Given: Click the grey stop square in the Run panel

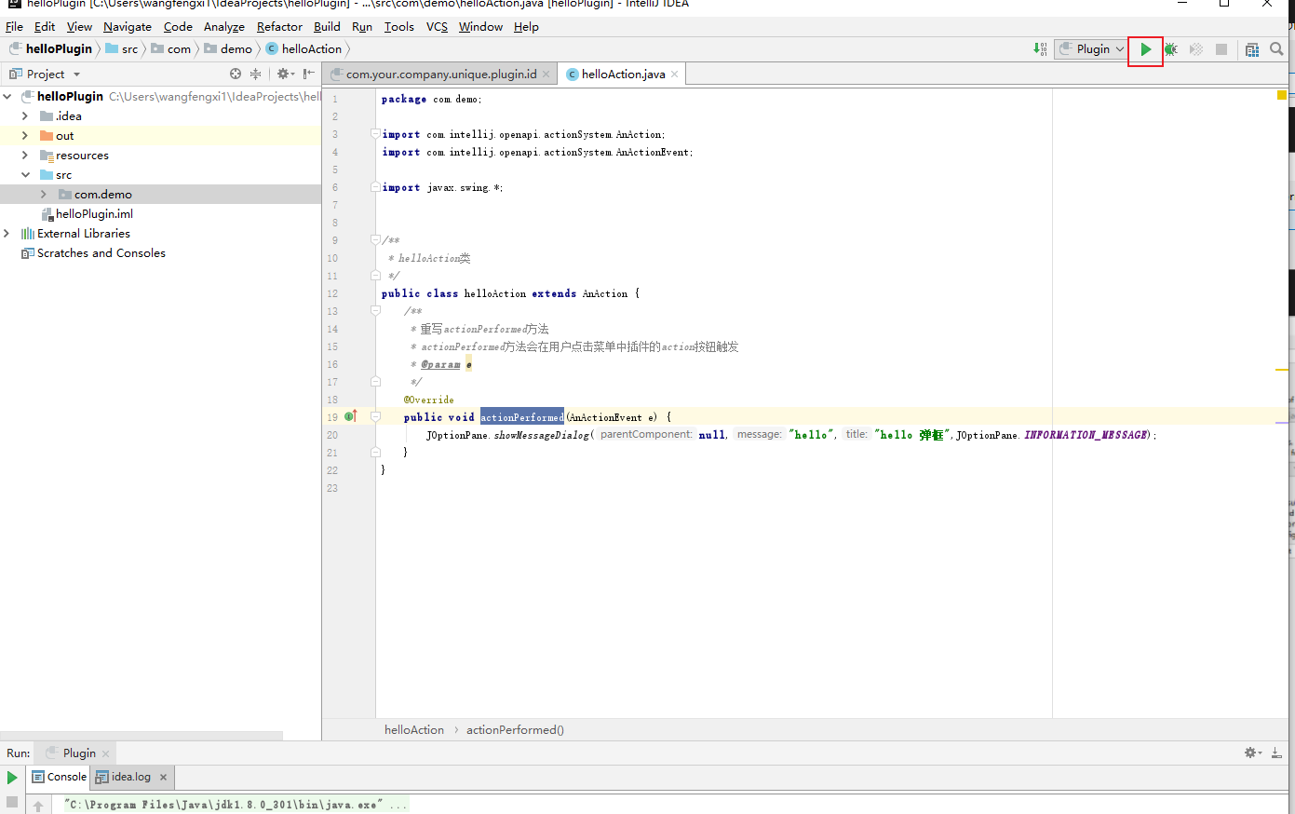Looking at the screenshot, I should click(x=12, y=801).
